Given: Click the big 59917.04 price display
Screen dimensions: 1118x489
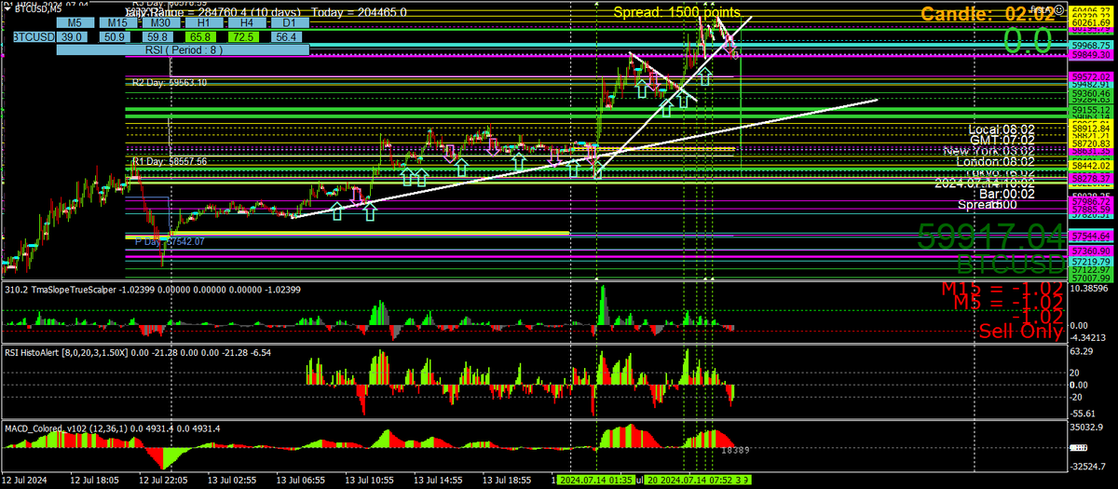Looking at the screenshot, I should (990, 236).
